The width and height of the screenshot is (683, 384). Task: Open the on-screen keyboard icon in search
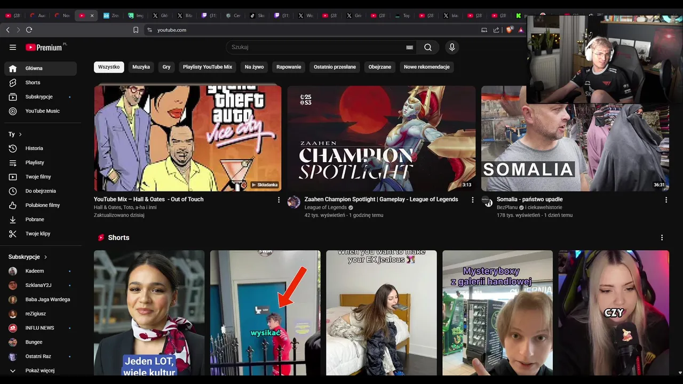pyautogui.click(x=409, y=47)
